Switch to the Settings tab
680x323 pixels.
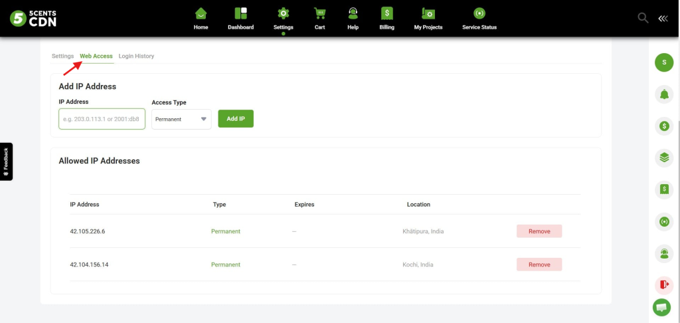coord(63,56)
